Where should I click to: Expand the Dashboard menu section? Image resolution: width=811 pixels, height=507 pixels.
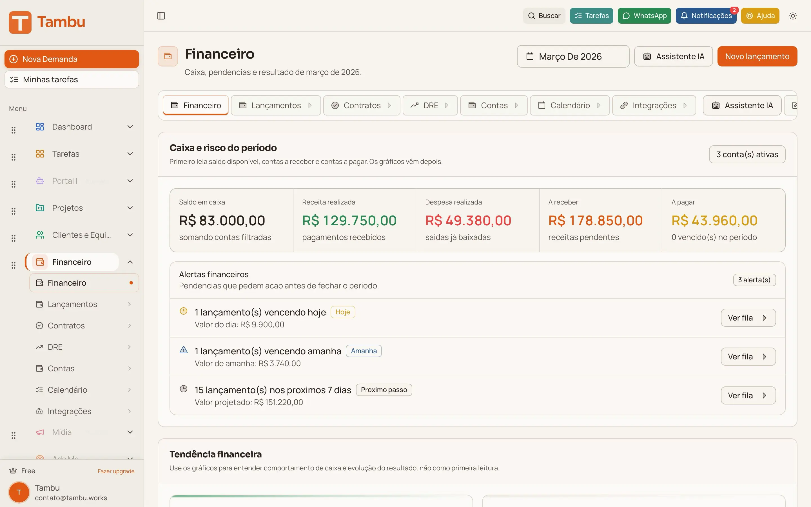pyautogui.click(x=130, y=127)
